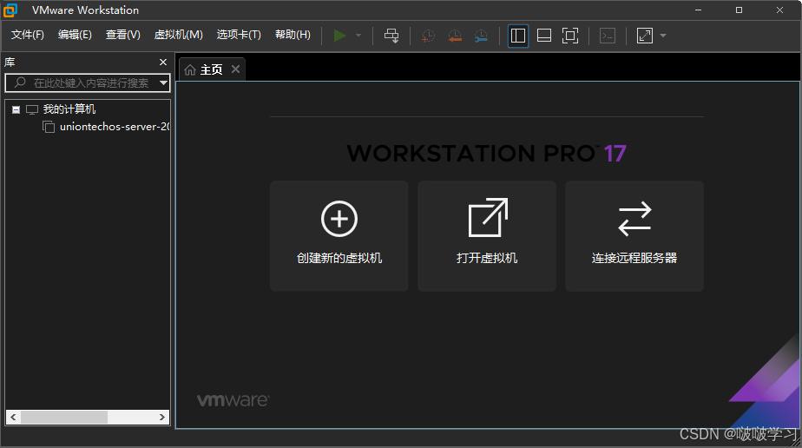Open the stretch display dropdown arrow
Viewport: 802px width, 448px height.
coord(663,36)
